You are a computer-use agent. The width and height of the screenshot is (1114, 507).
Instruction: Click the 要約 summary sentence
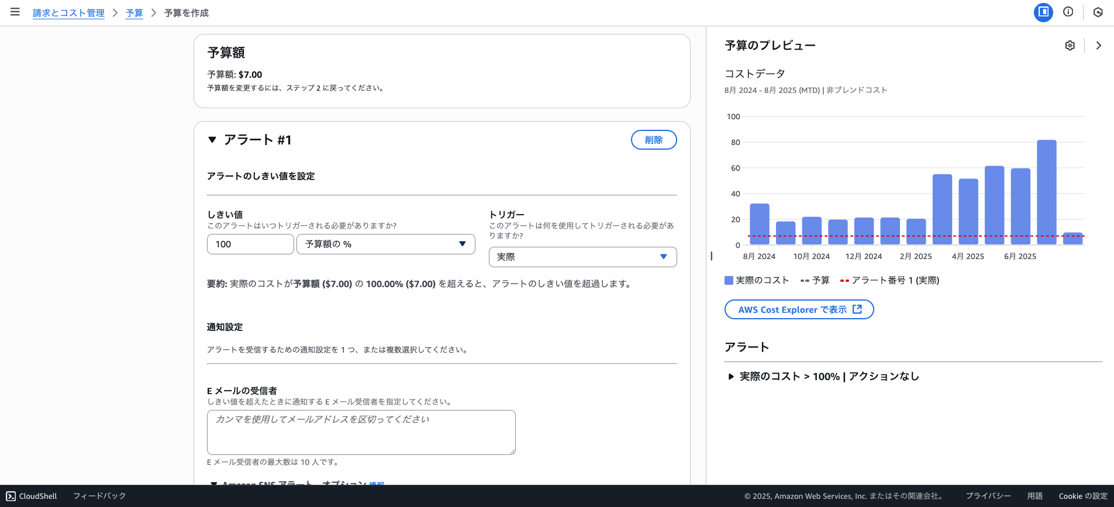click(419, 284)
